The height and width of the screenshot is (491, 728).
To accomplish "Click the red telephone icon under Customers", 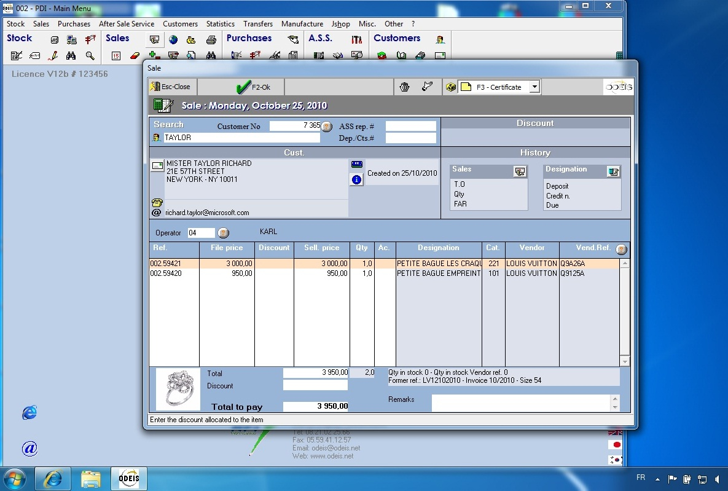I will click(382, 56).
